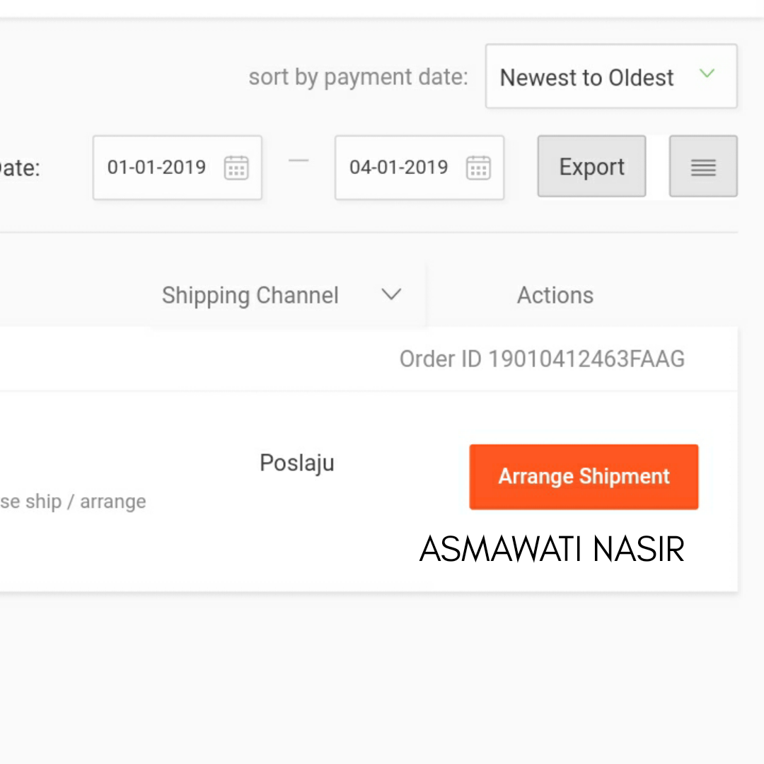The width and height of the screenshot is (764, 764).
Task: Click the end date input showing 04-01-2019
Action: (400, 168)
